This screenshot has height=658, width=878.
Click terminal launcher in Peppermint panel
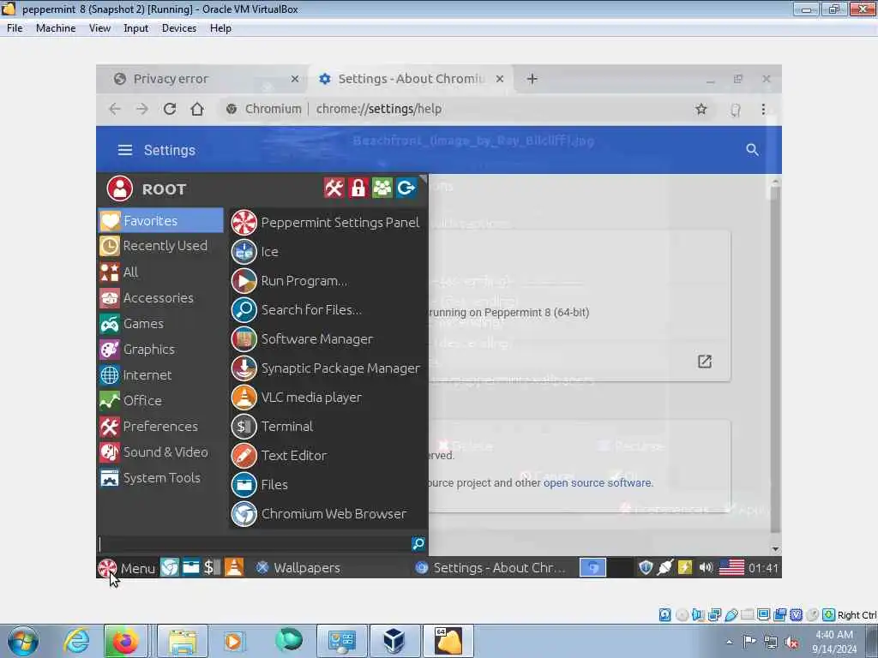tap(213, 567)
